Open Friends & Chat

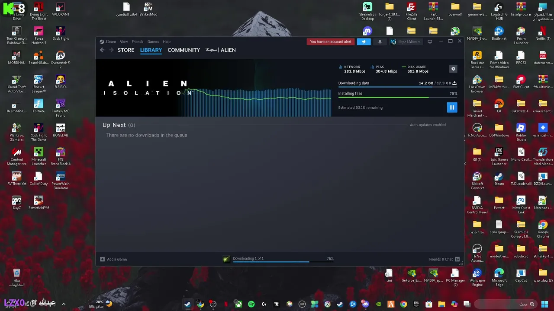[444, 259]
